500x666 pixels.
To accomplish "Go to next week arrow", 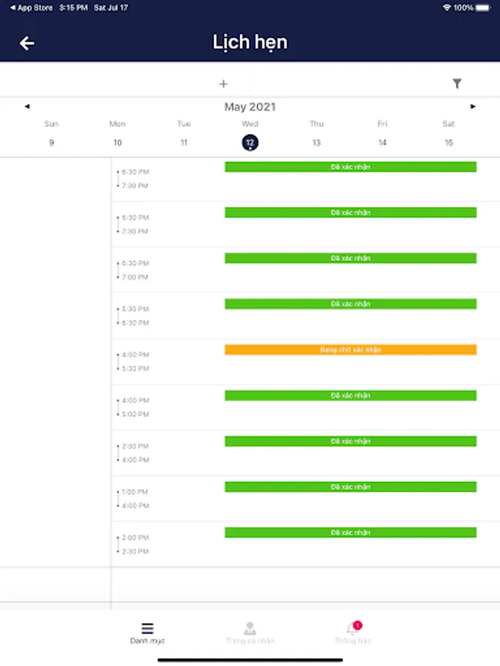I will tap(473, 107).
